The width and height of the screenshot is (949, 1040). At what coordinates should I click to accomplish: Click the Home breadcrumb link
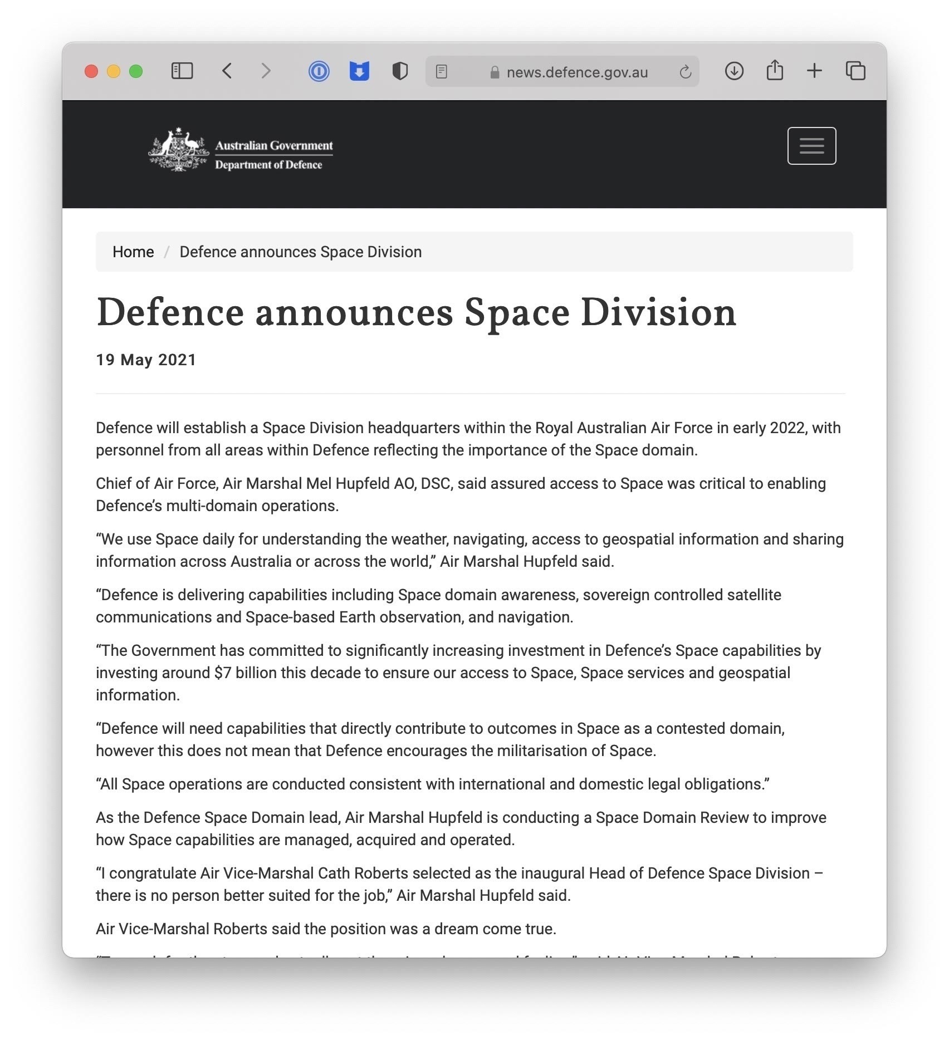pos(133,252)
